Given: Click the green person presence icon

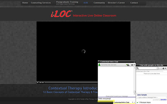Looking at the screenshot, I should [99, 65].
